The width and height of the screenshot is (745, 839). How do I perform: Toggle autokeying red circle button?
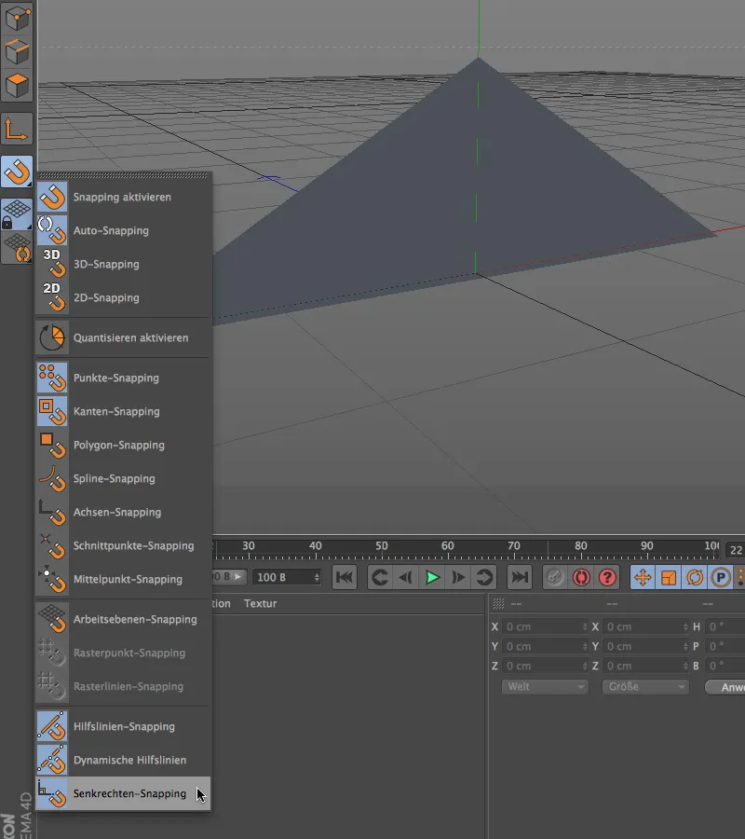(x=581, y=577)
